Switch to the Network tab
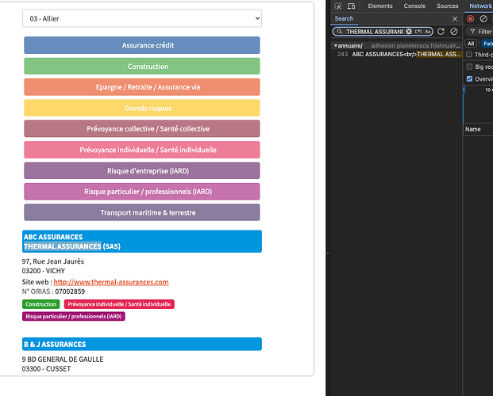 (x=480, y=6)
